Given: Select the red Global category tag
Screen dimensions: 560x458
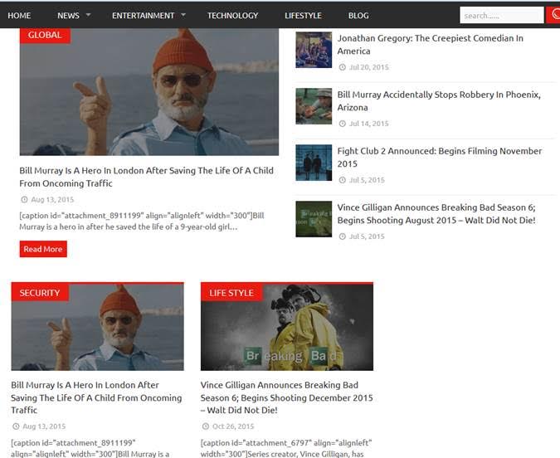Looking at the screenshot, I should tap(45, 35).
